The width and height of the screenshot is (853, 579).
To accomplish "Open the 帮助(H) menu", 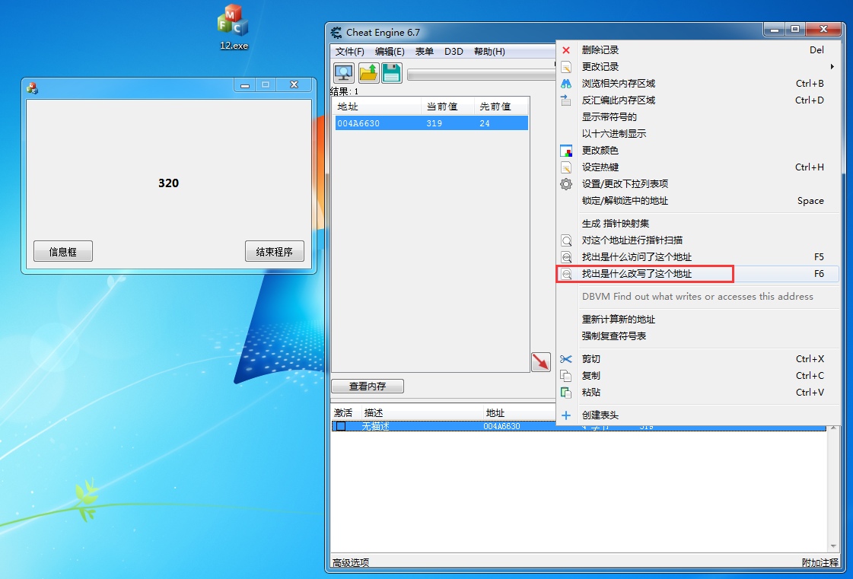I will (489, 52).
